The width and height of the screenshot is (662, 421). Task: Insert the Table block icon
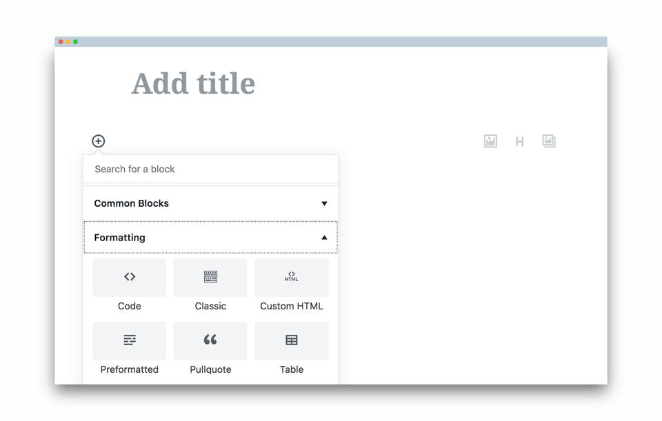point(291,340)
